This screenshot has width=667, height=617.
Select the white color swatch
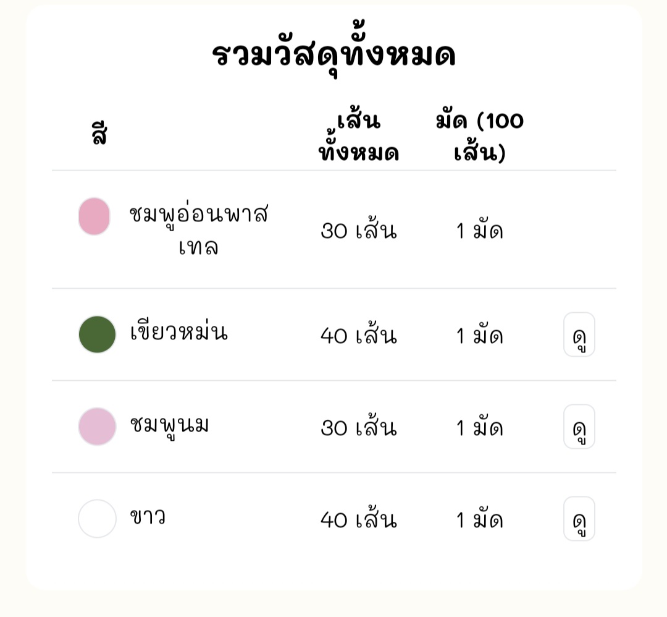tap(98, 518)
